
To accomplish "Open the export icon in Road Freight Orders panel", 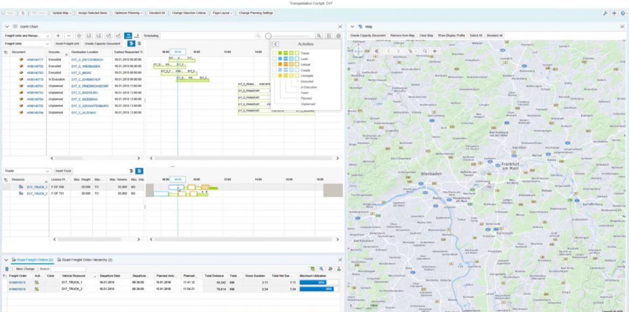I will tap(313, 269).
